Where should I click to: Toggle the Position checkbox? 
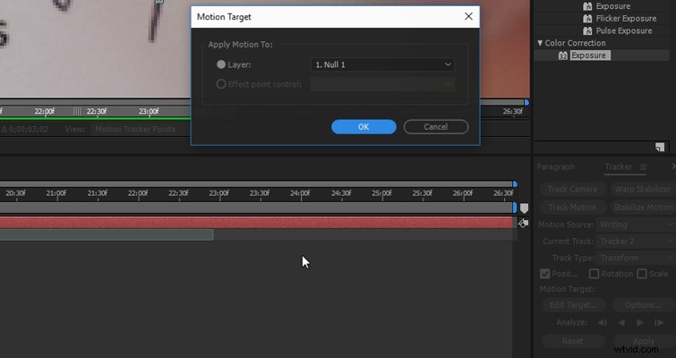coord(545,274)
